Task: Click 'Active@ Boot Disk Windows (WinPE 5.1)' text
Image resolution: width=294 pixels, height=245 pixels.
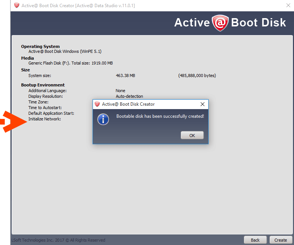Action: click(x=65, y=51)
